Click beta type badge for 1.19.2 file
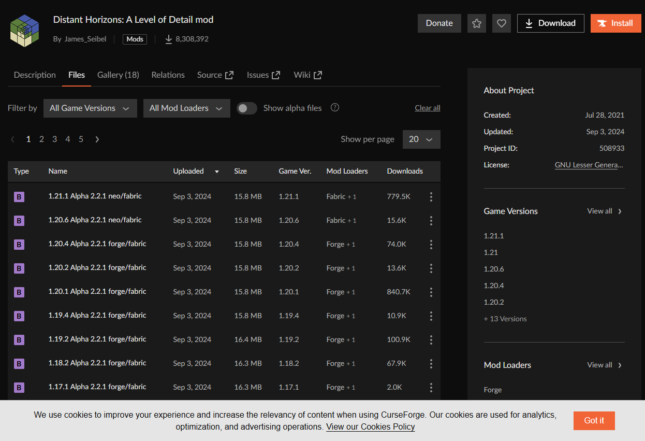The image size is (645, 441). (19, 340)
